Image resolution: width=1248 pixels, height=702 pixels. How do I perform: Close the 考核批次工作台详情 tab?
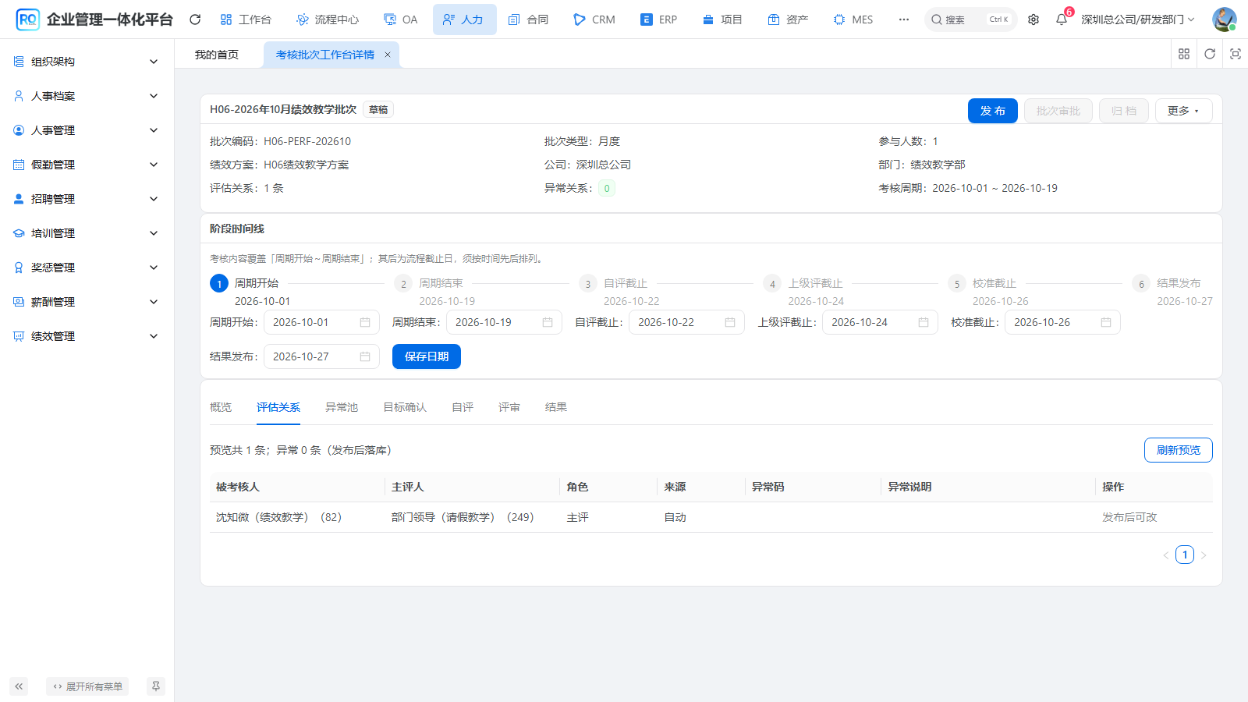point(388,55)
